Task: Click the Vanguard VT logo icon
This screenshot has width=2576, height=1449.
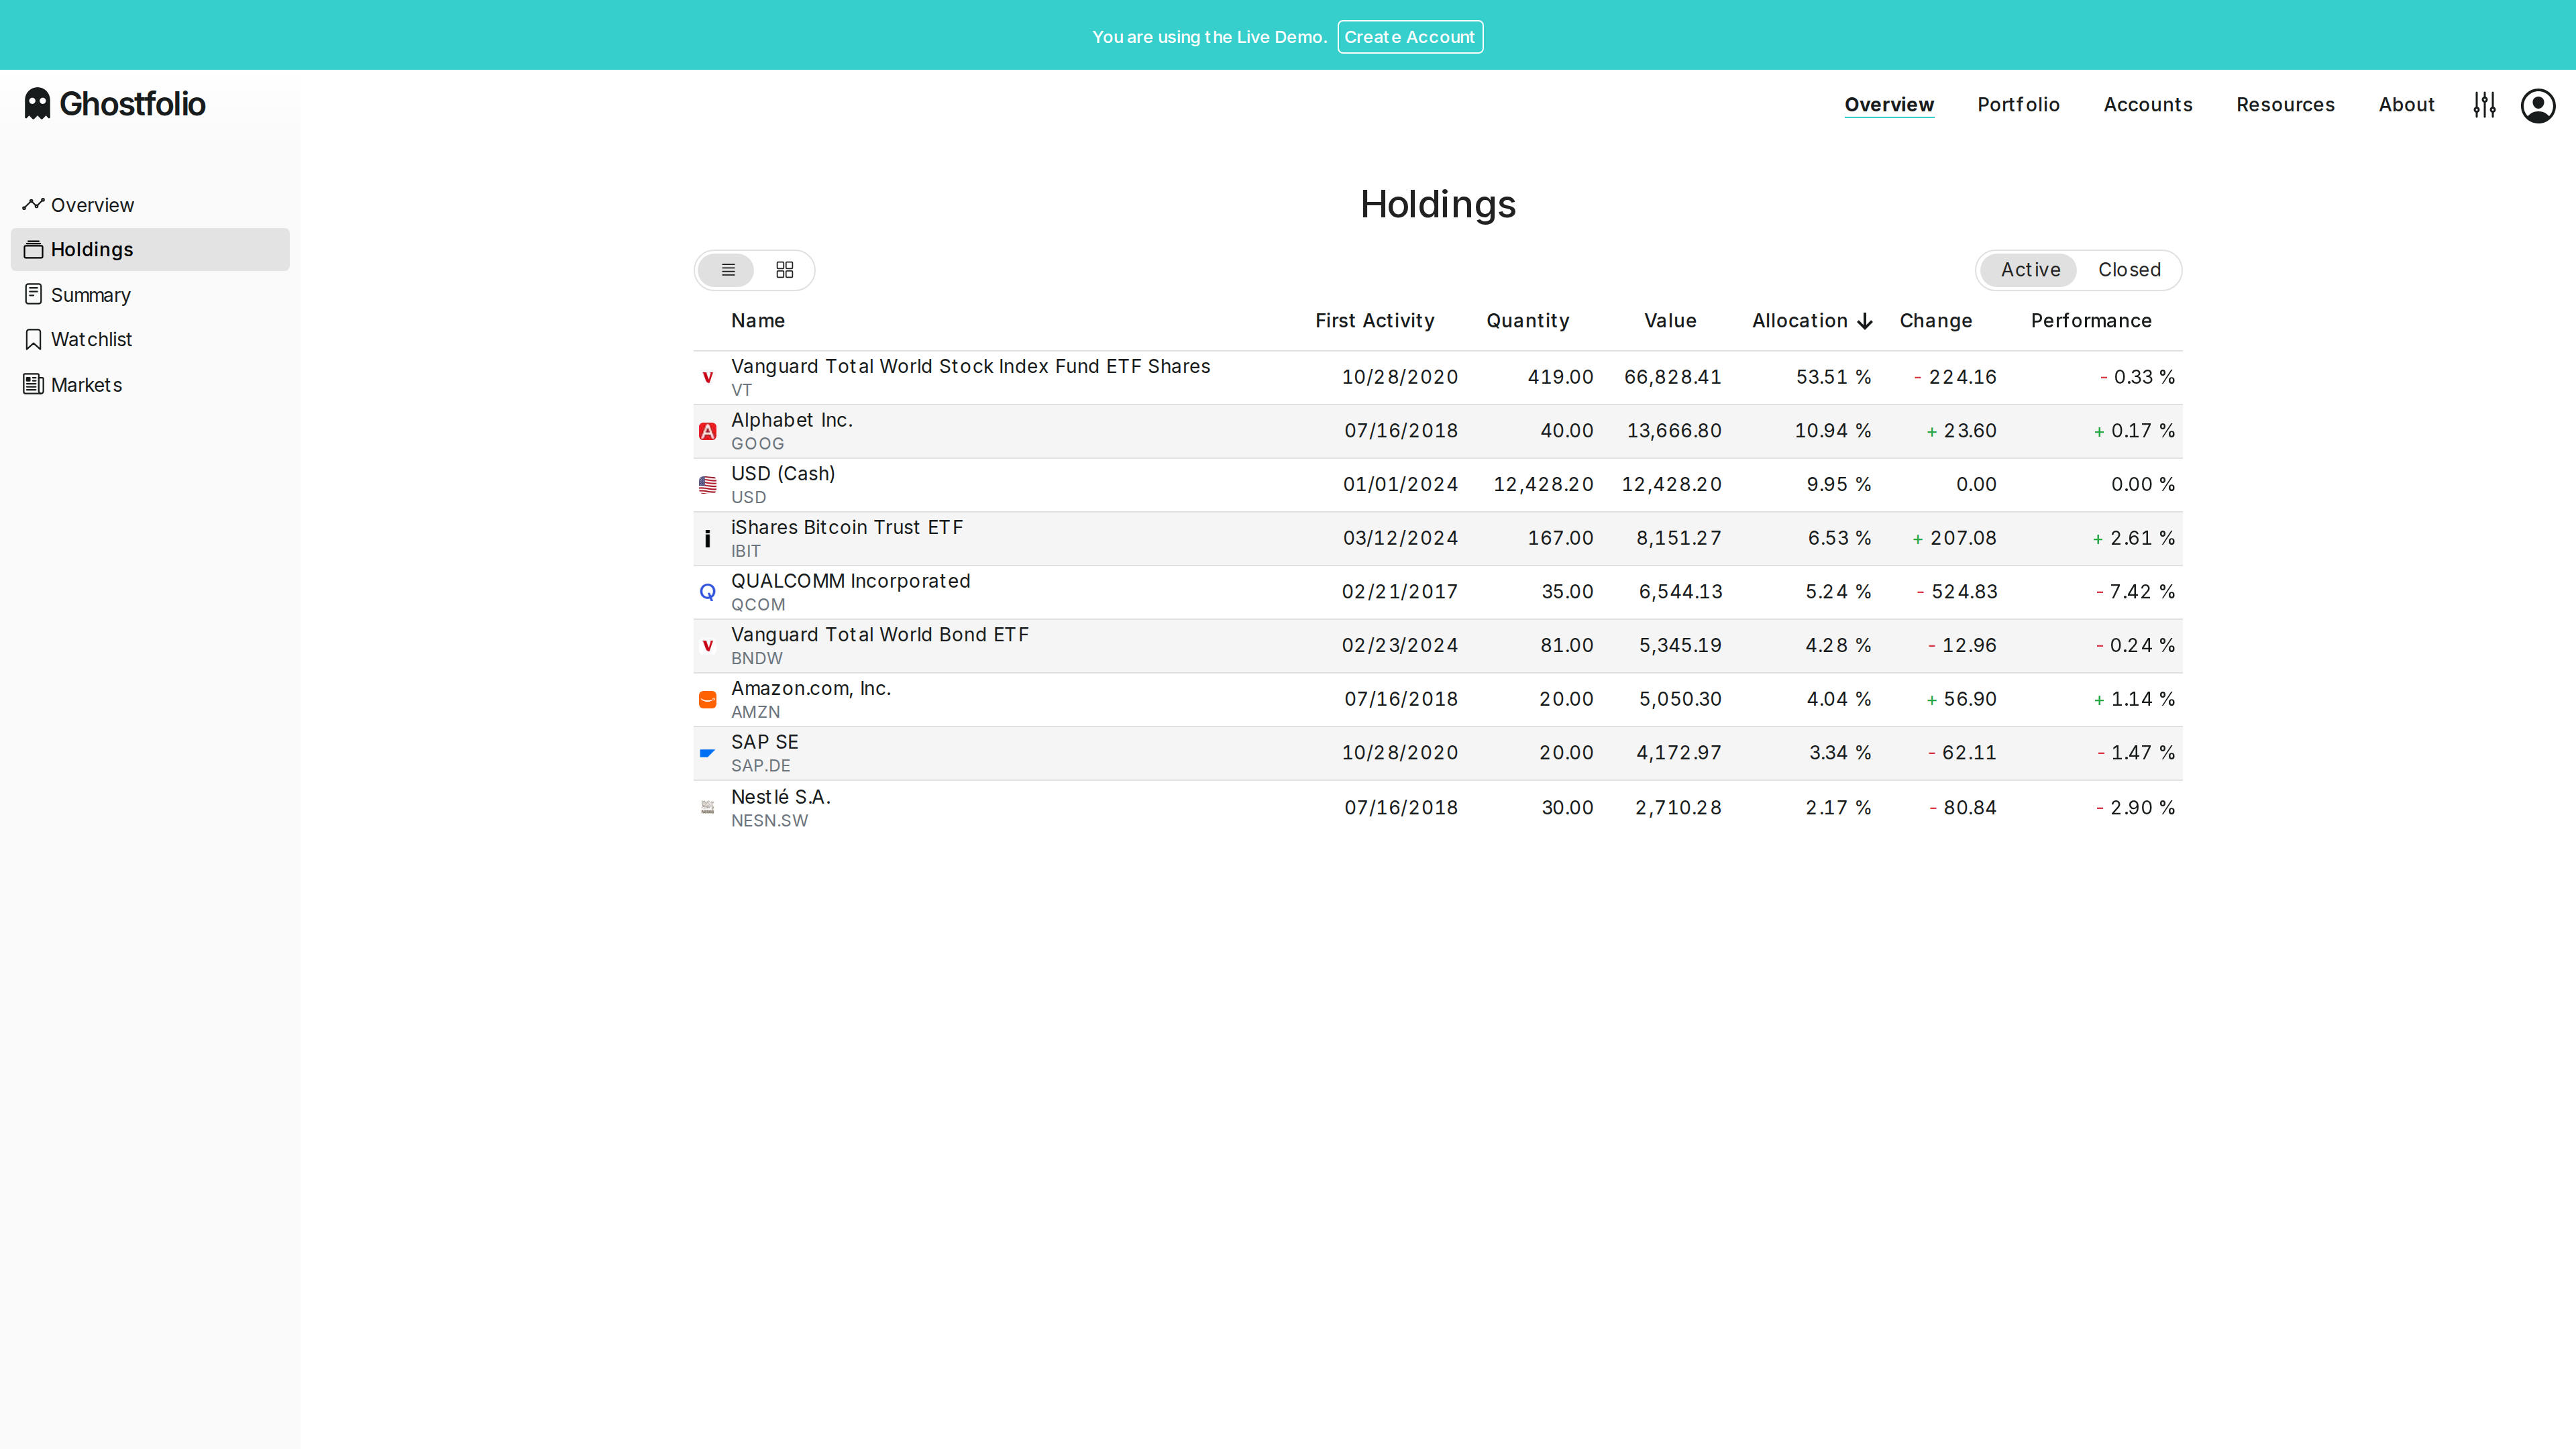Action: pyautogui.click(x=708, y=378)
